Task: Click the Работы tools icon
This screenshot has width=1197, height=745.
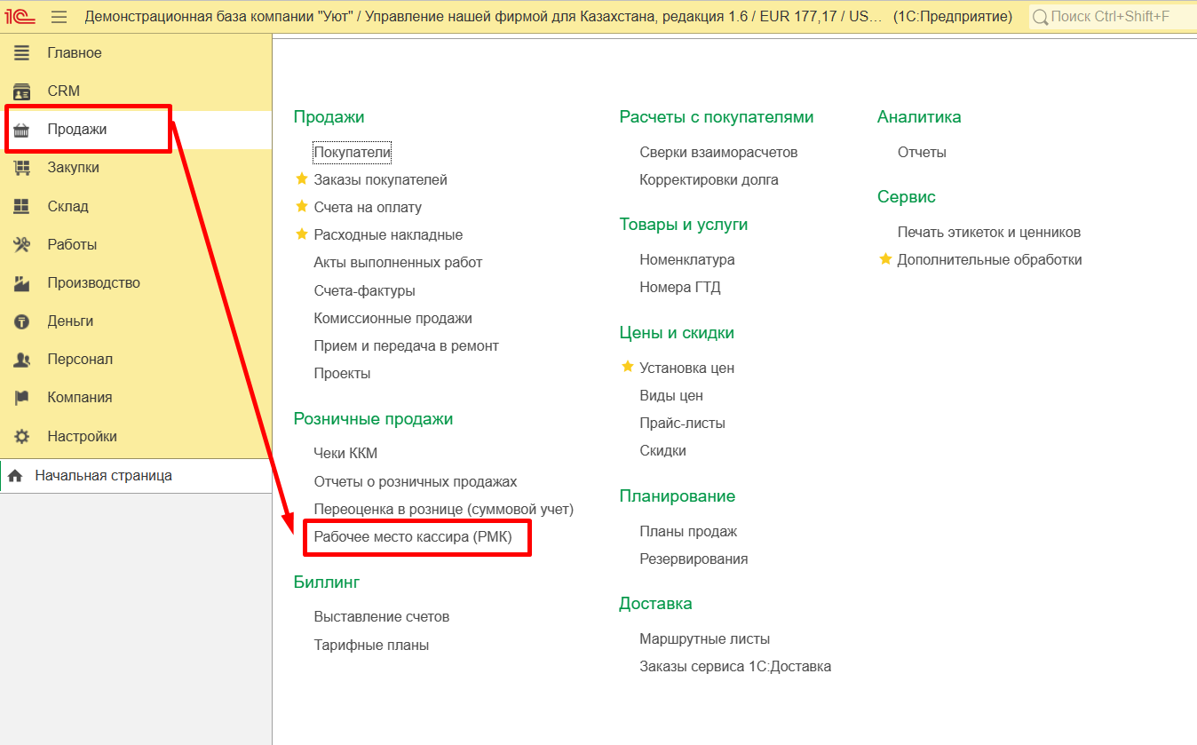Action: 21,245
